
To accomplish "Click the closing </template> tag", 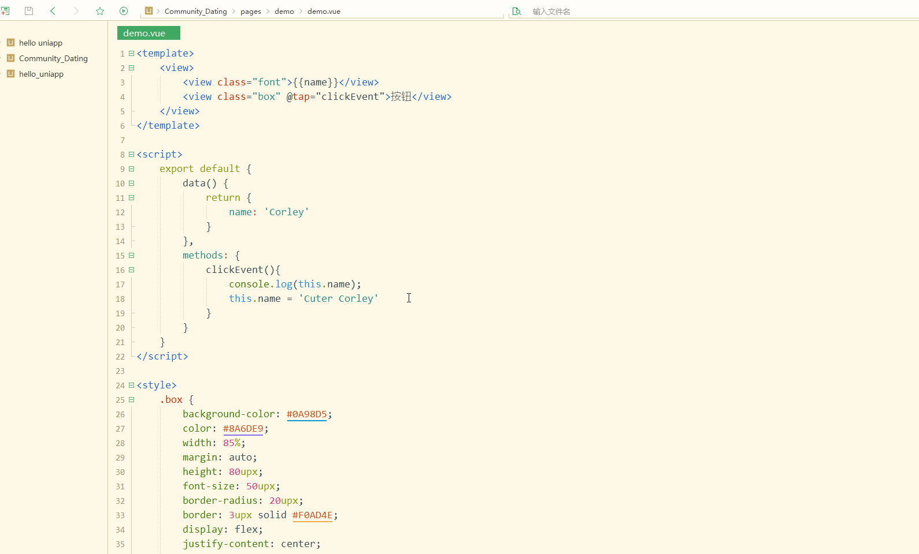I will point(168,125).
